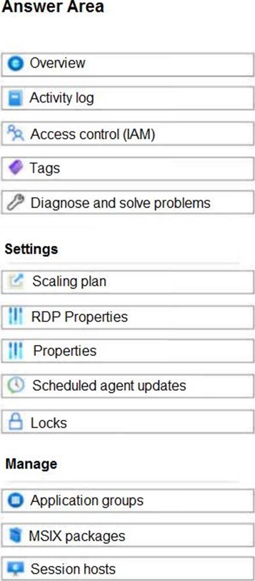Click the Scaling plan icon

click(16, 281)
